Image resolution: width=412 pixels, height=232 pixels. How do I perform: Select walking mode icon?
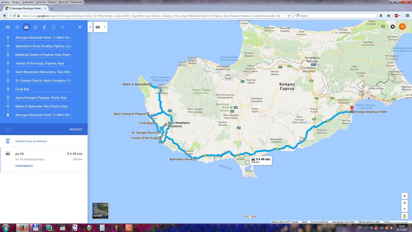pyautogui.click(x=44, y=27)
